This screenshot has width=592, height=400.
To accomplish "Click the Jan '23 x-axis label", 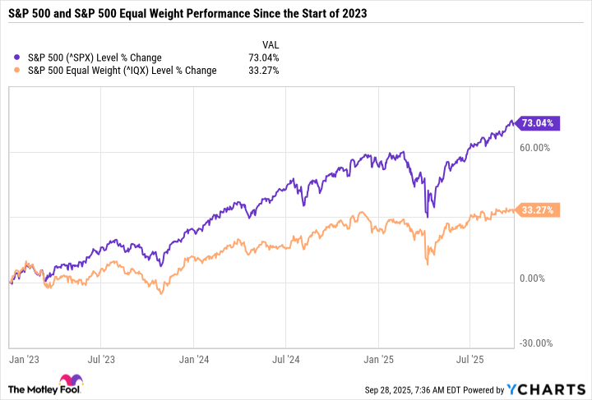I will (x=20, y=358).
